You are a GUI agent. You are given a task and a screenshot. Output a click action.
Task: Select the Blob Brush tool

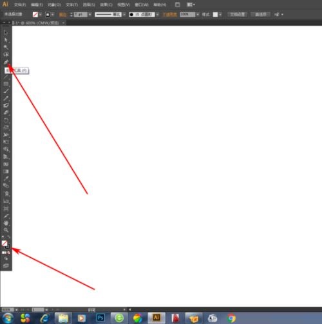[6, 105]
